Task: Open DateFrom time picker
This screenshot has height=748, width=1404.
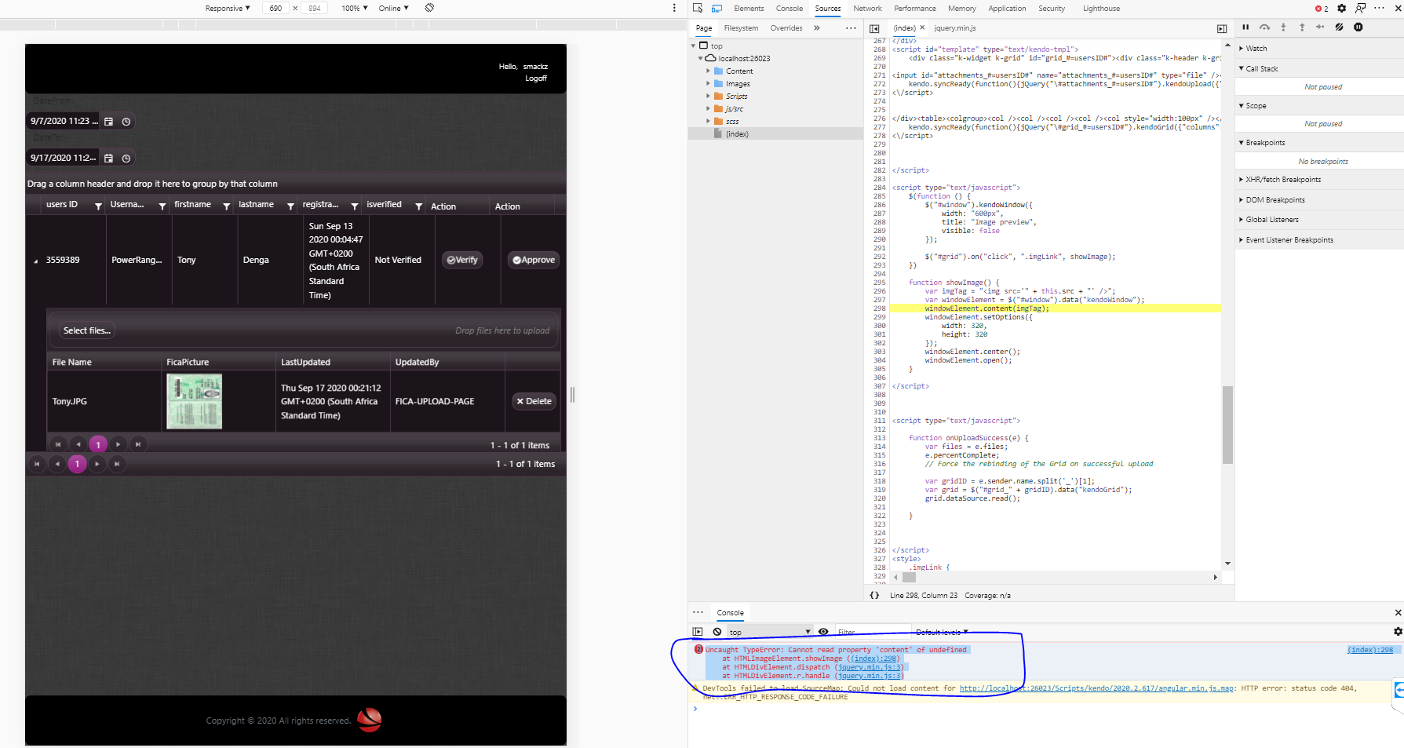Action: [126, 122]
